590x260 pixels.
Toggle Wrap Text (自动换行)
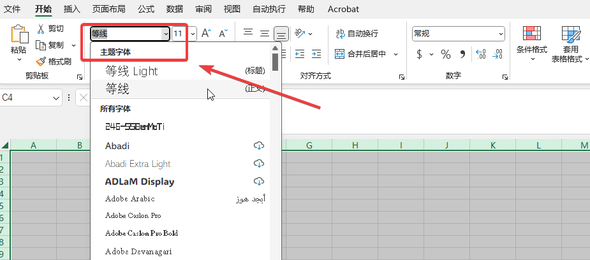click(357, 34)
